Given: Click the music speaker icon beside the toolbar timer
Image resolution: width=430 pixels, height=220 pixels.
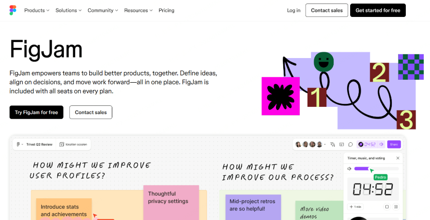Looking at the screenshot, I should (x=381, y=144).
